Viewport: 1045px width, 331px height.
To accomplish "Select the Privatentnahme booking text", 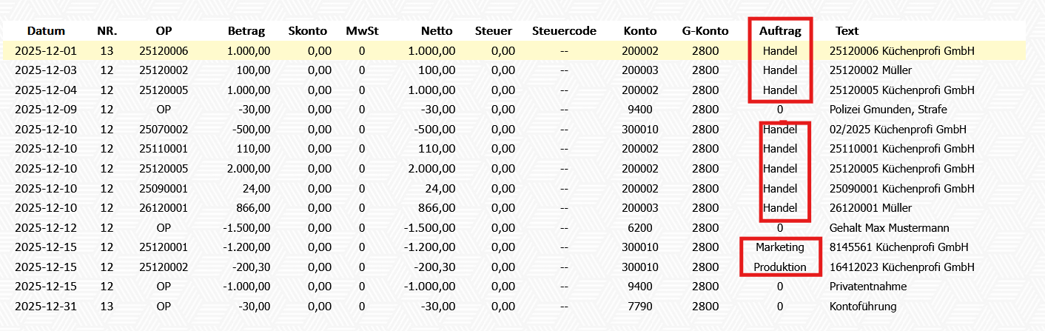I will click(867, 287).
